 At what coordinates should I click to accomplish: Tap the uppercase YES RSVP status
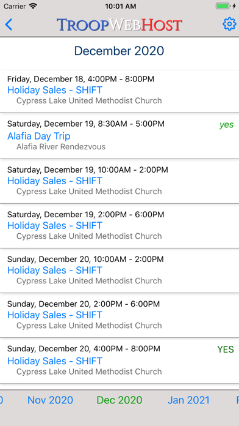(x=226, y=349)
